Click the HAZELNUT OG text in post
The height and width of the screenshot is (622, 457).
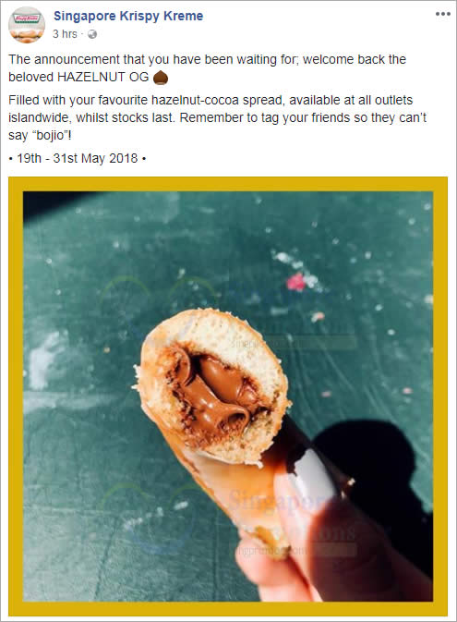tap(103, 77)
